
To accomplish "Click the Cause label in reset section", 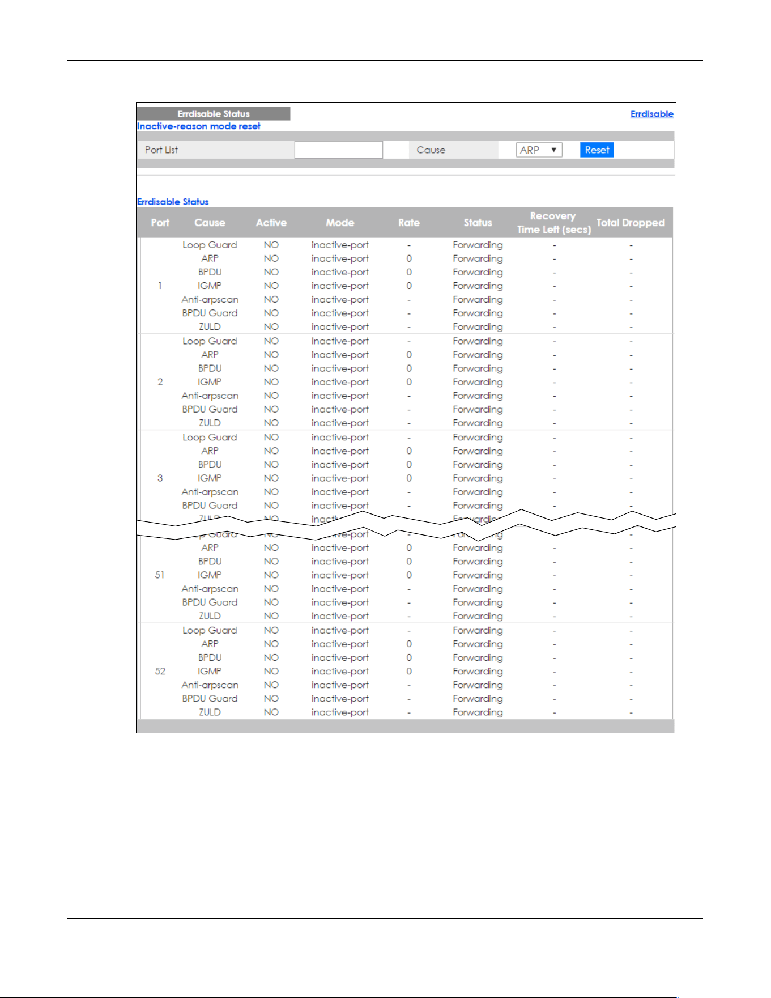I will [431, 150].
